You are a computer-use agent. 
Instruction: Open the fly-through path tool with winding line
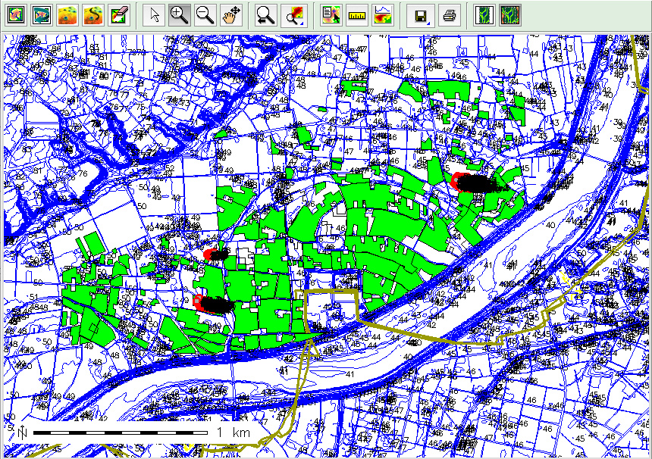(93, 15)
